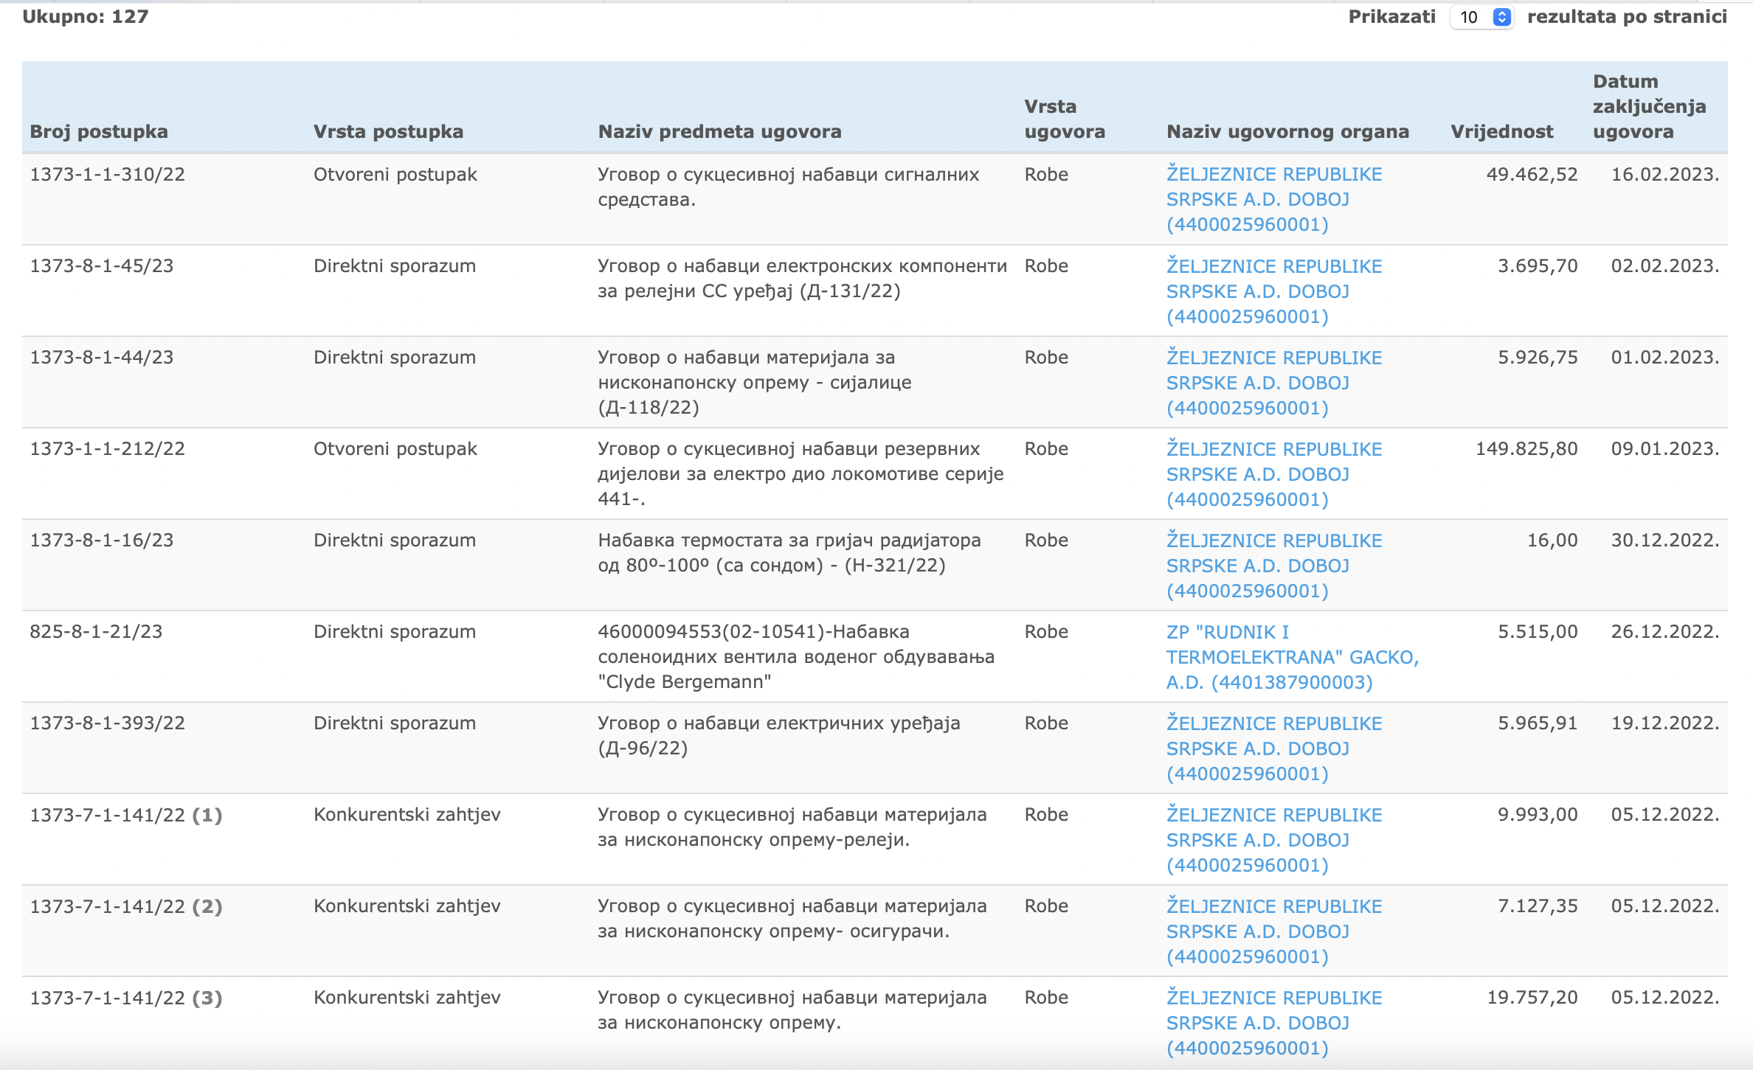Click the description about сигналних средстава
The image size is (1753, 1070).
tap(788, 187)
